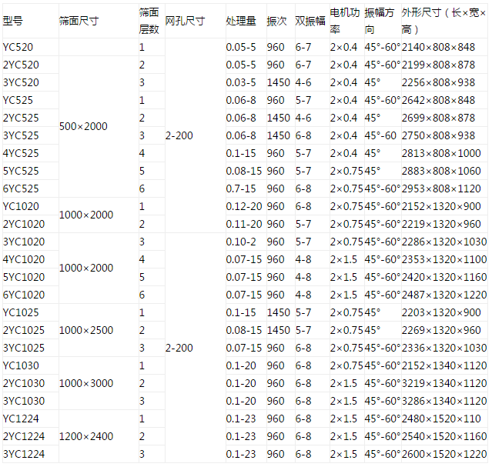Select the 电机功率 header cell

coord(344,22)
